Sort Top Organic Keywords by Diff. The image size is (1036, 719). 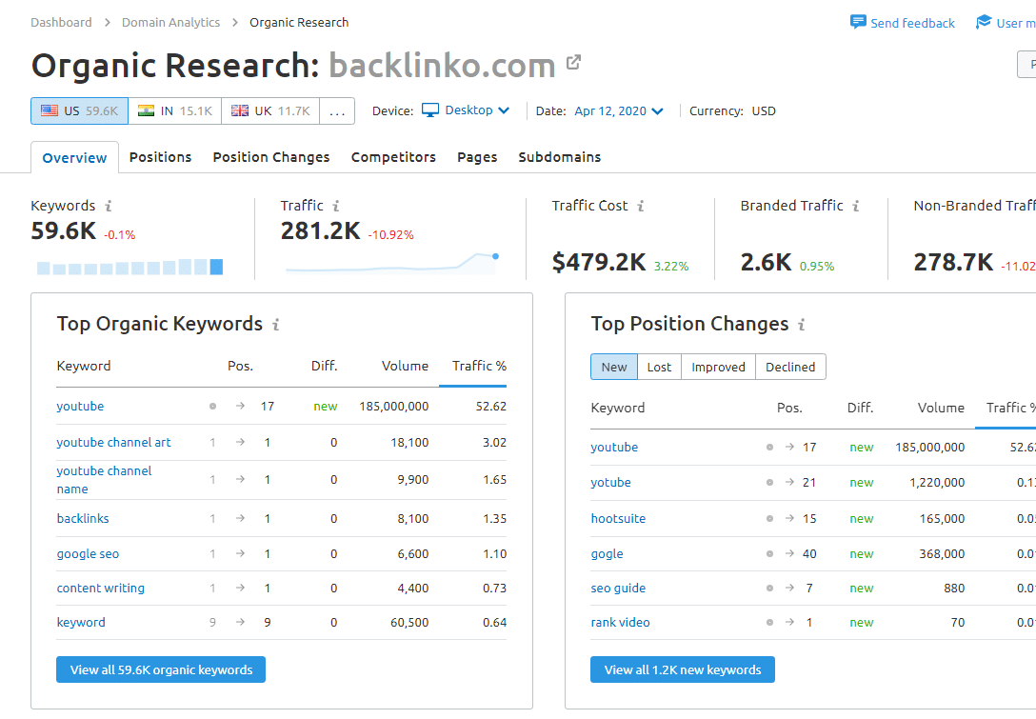(325, 366)
